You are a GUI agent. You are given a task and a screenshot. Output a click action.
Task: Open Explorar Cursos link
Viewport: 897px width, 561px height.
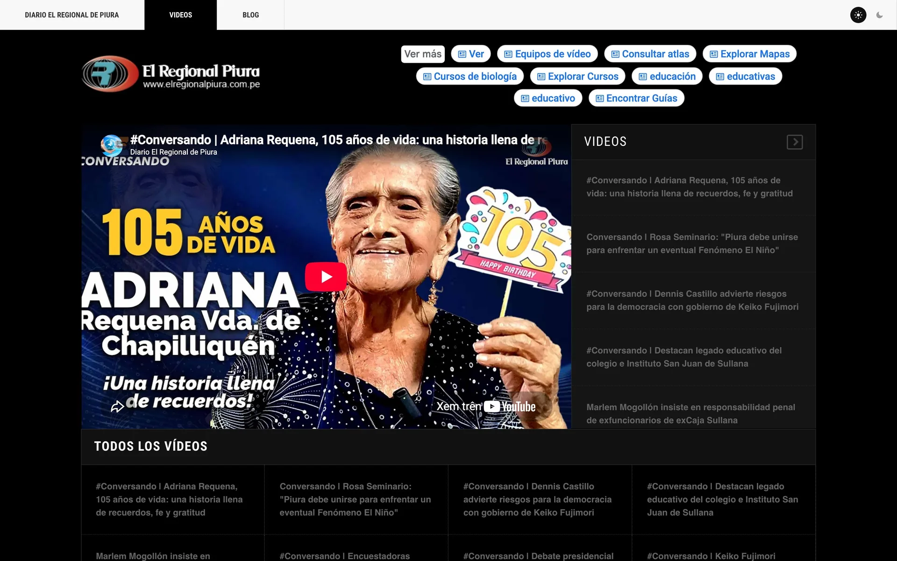(578, 76)
